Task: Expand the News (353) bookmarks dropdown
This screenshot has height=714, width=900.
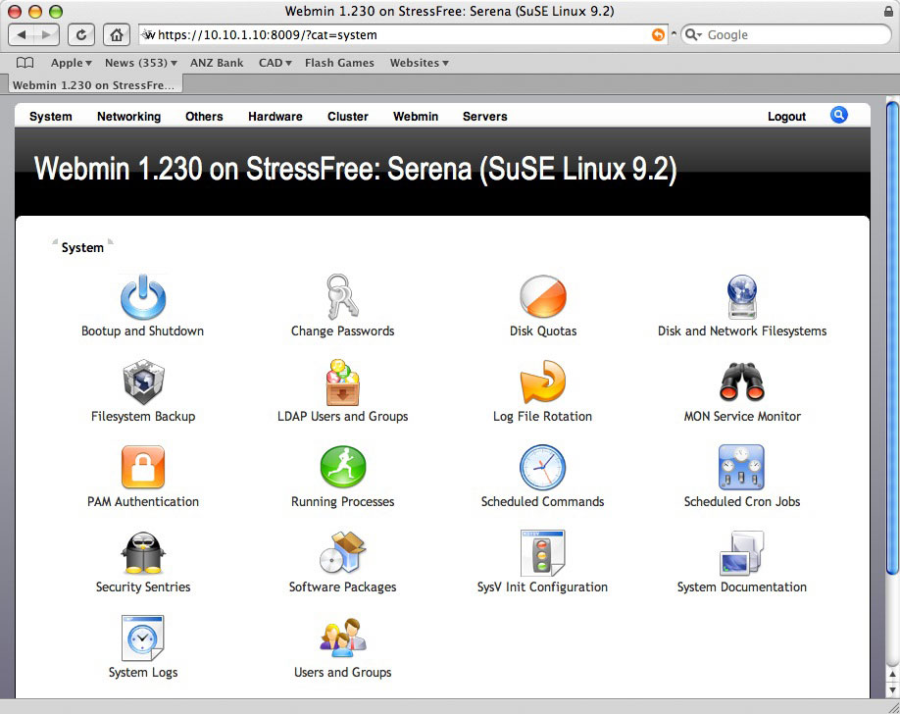Action: [140, 63]
